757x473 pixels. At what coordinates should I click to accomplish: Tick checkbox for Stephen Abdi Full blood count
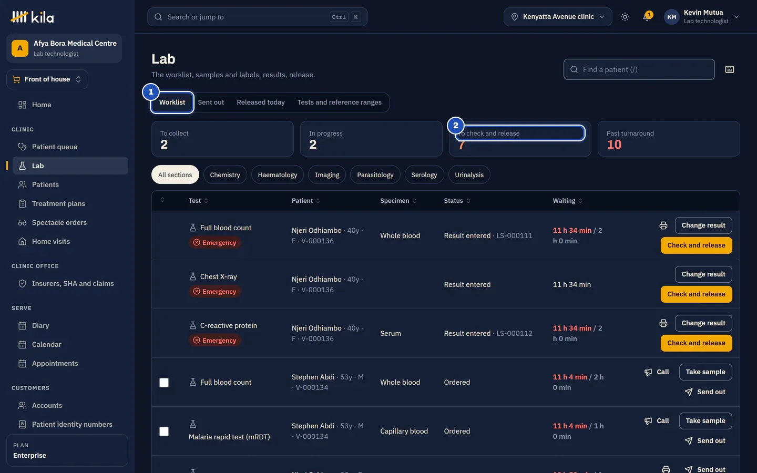tap(164, 383)
